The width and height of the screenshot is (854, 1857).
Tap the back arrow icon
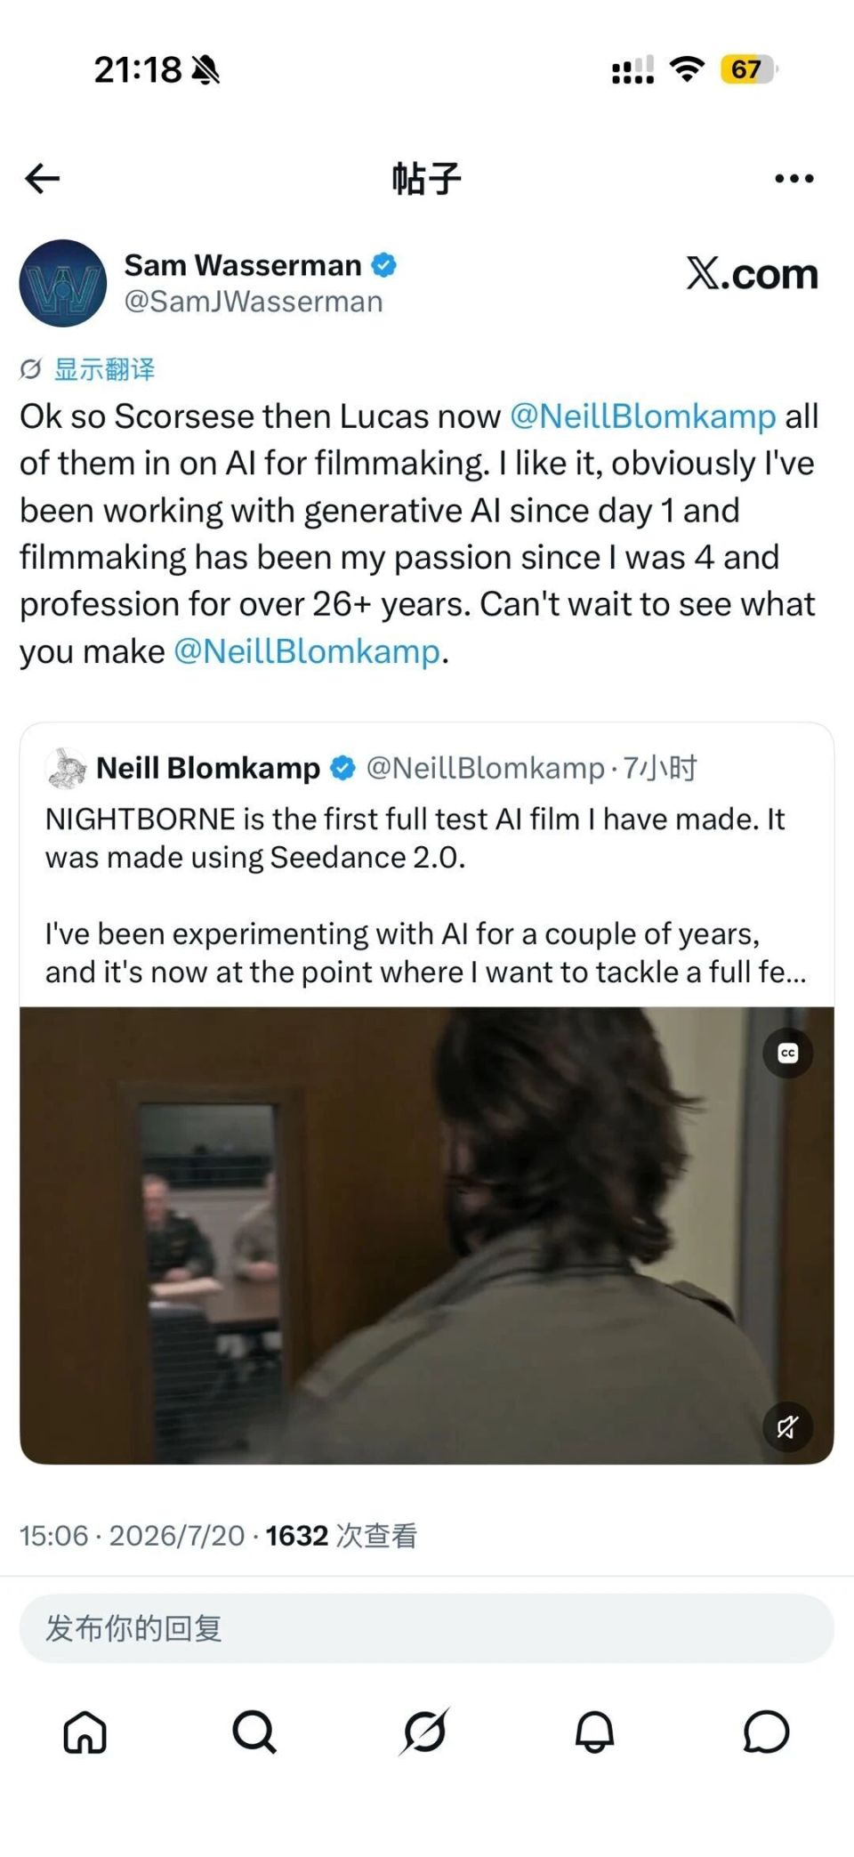(42, 179)
